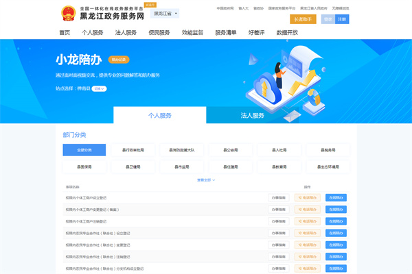Click 在线陪办 for 农民专业合作社设立登记
The width and height of the screenshot is (412, 274).
pos(336,233)
